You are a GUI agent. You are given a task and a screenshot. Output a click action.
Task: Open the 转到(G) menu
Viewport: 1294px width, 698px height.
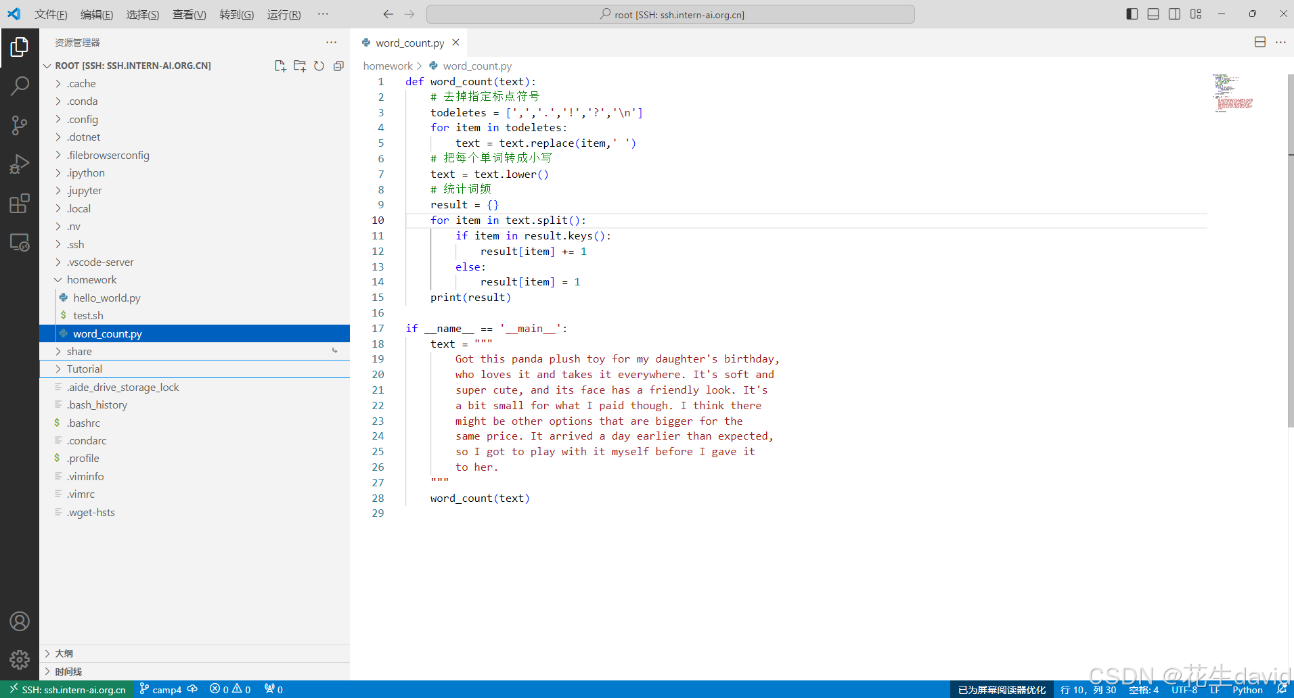coord(237,14)
